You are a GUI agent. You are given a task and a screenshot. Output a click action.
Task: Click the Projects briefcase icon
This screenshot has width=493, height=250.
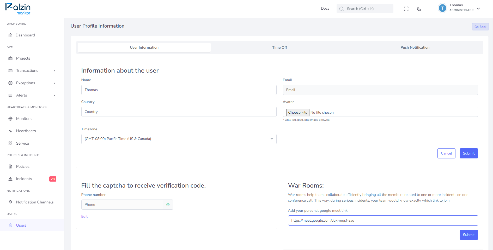[x=10, y=58]
